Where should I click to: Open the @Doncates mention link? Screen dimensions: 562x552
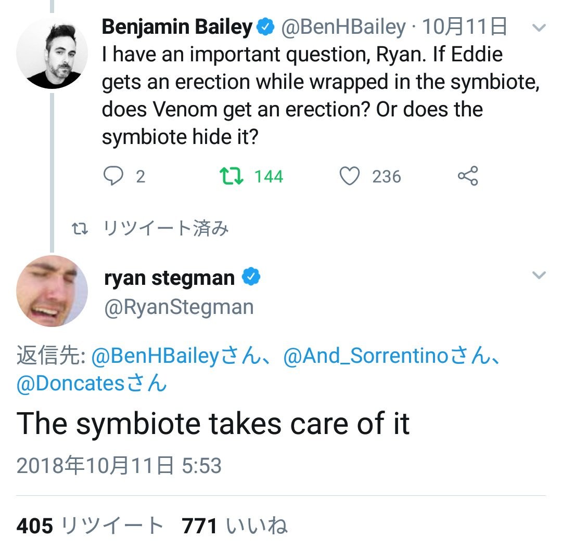pyautogui.click(x=71, y=384)
